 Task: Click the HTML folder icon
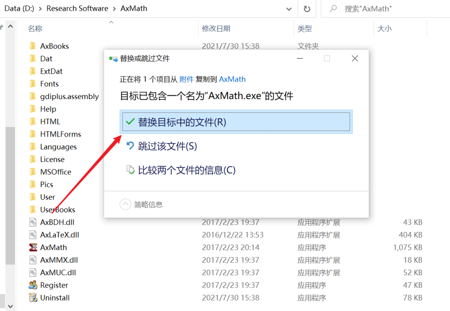pos(33,122)
